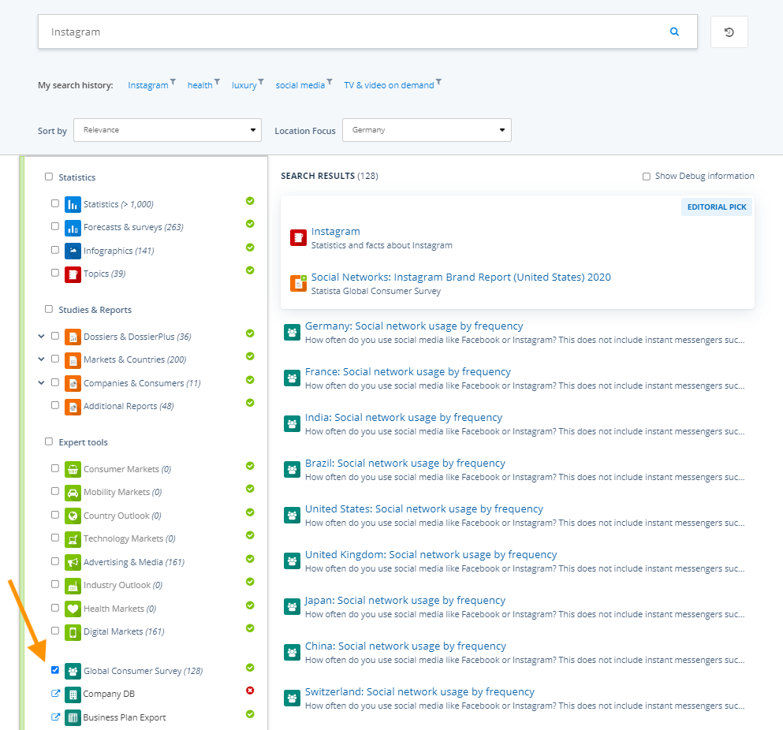Click the Statistics bar chart icon
The height and width of the screenshot is (730, 783).
[x=73, y=204]
